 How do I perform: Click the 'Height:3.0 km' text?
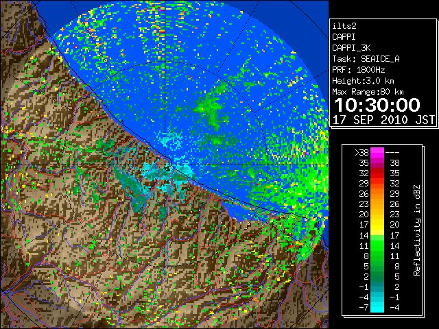click(363, 81)
